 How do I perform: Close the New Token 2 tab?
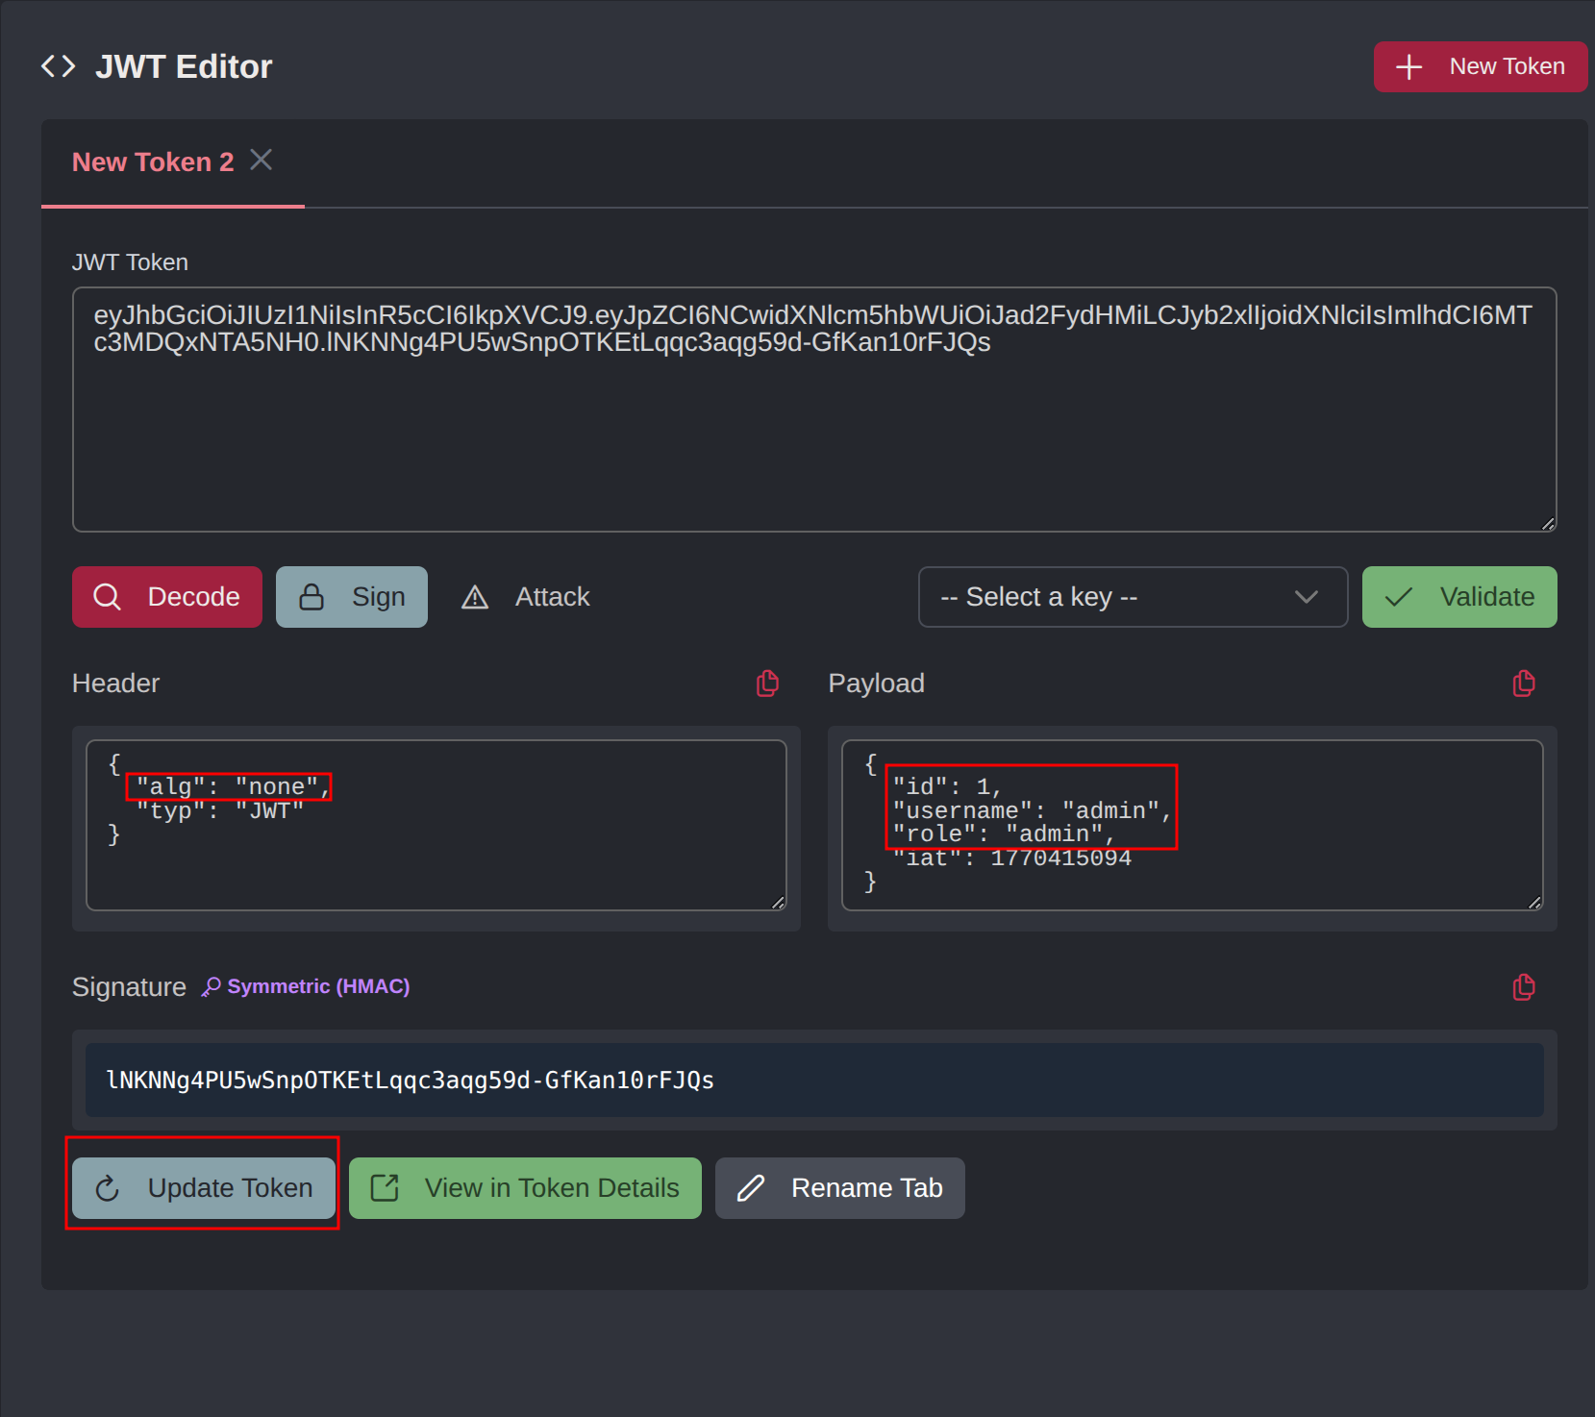coord(261,160)
